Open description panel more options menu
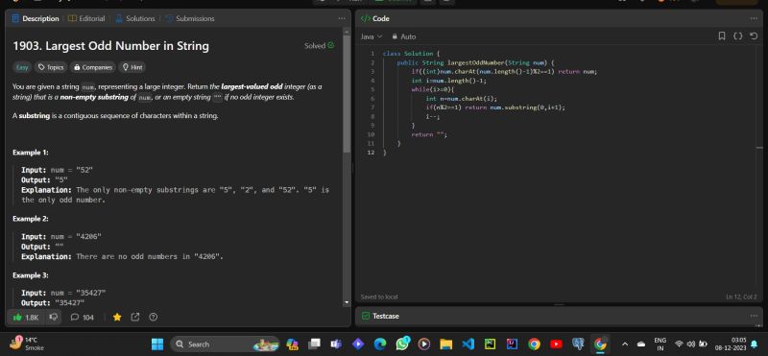The image size is (768, 356). (x=342, y=18)
